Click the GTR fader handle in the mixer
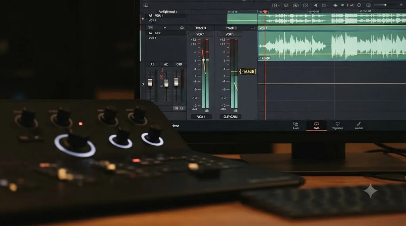Viewport: 406px width, 226px height. (x=176, y=82)
